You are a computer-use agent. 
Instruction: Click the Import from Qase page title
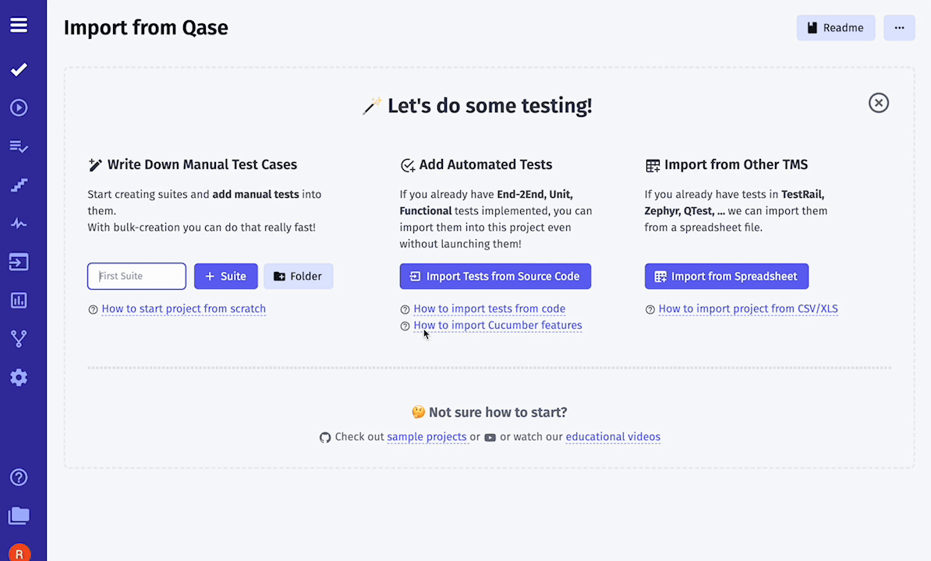click(x=146, y=28)
